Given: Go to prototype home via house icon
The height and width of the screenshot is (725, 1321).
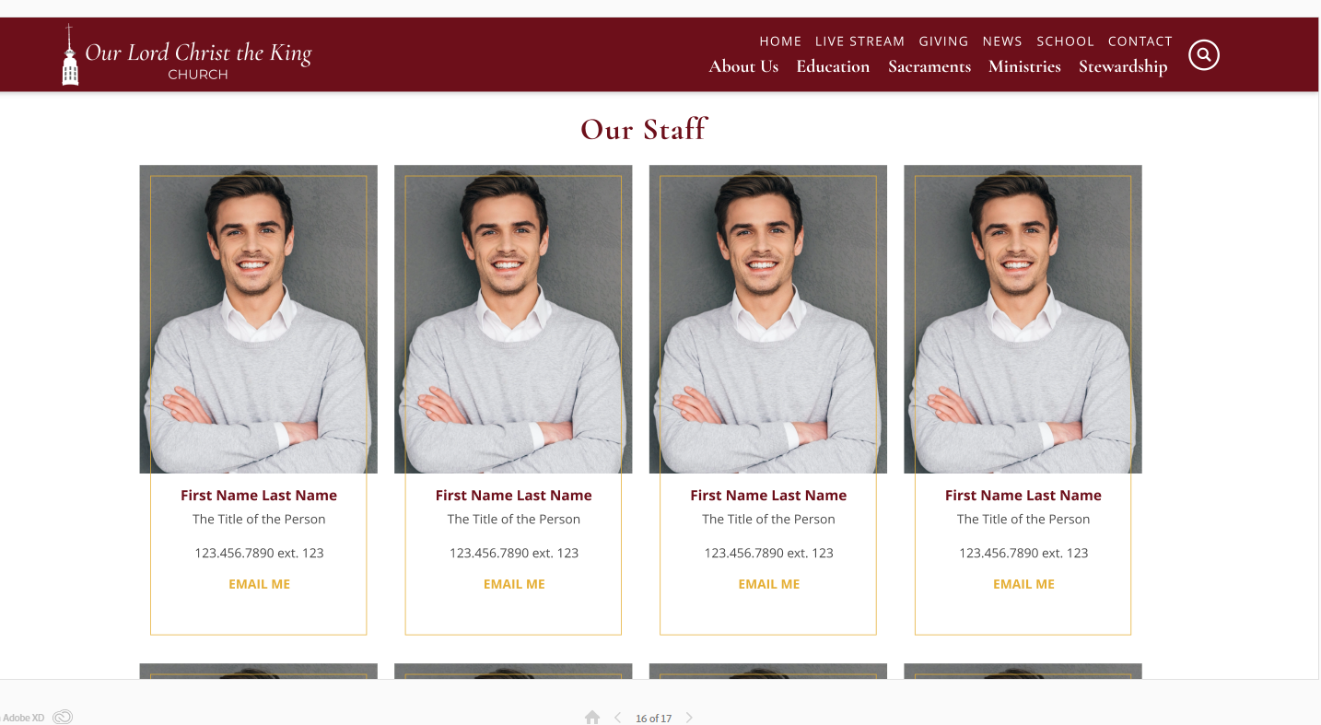Looking at the screenshot, I should (592, 718).
